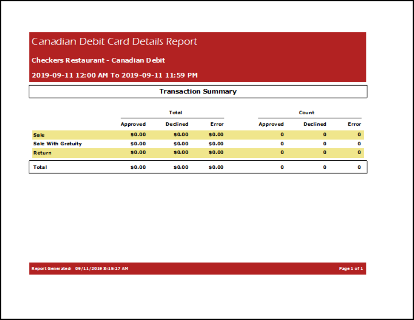Screen dimensions: 414x320
Task: Click Approved header under the Total group
Action: [x=133, y=124]
